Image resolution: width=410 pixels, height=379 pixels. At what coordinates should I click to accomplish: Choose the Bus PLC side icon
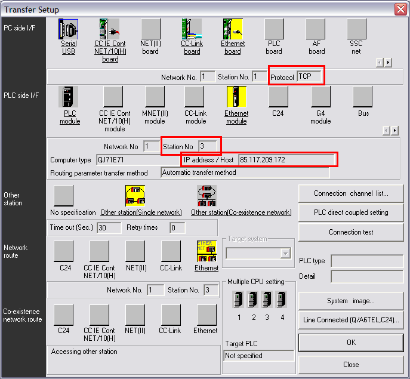pos(362,97)
